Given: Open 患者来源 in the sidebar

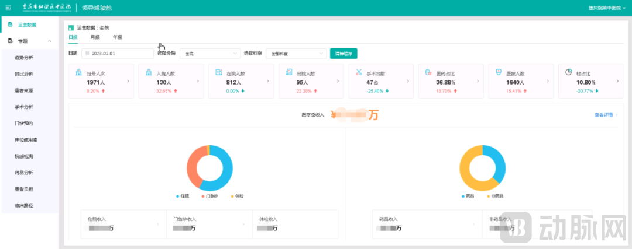Looking at the screenshot, I should [x=29, y=90].
